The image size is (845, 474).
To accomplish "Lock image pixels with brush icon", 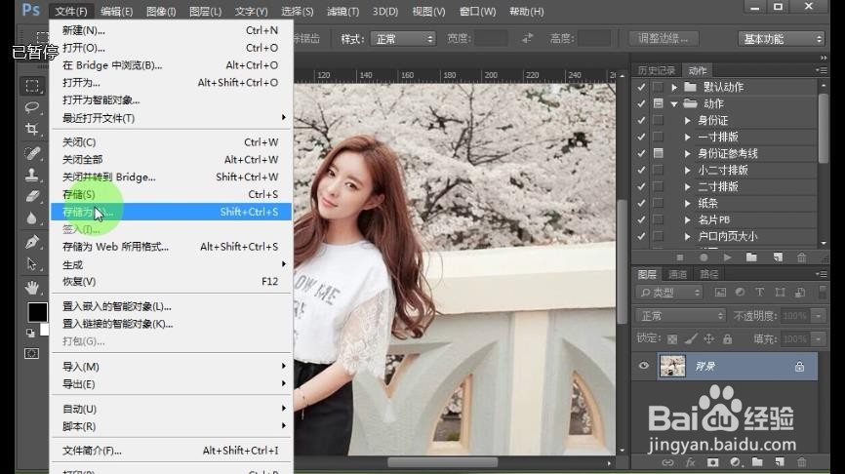I will [691, 338].
